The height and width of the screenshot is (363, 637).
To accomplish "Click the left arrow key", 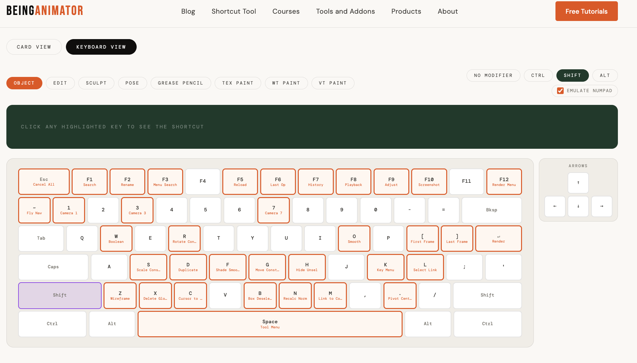I will pyautogui.click(x=555, y=206).
